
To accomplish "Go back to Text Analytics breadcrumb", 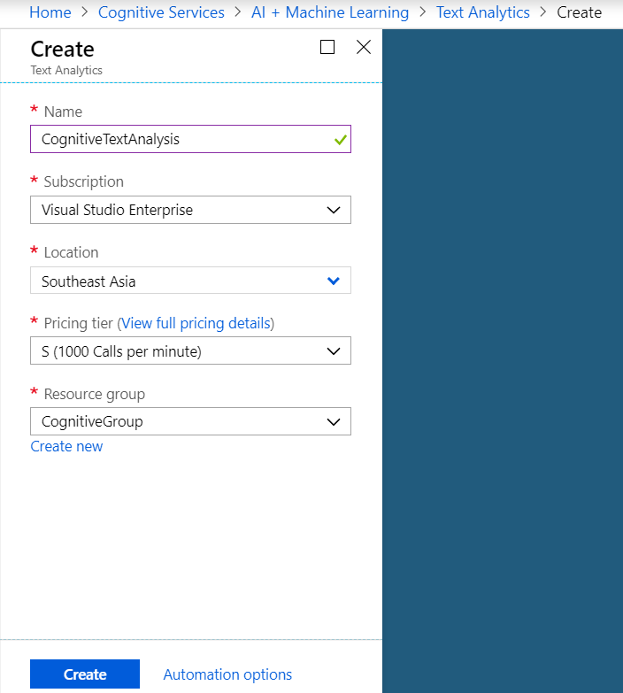I will [482, 12].
